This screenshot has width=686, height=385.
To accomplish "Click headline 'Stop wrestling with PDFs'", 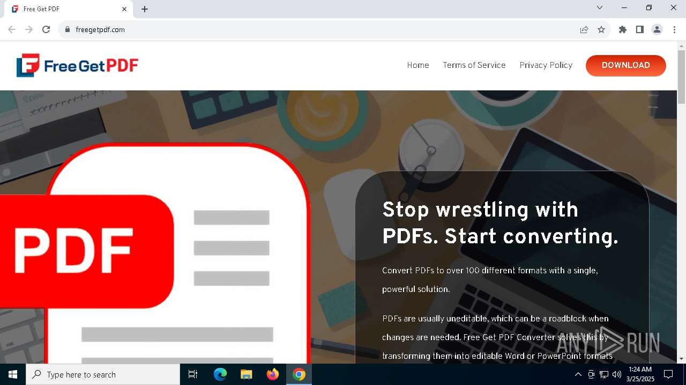I will tap(500, 222).
